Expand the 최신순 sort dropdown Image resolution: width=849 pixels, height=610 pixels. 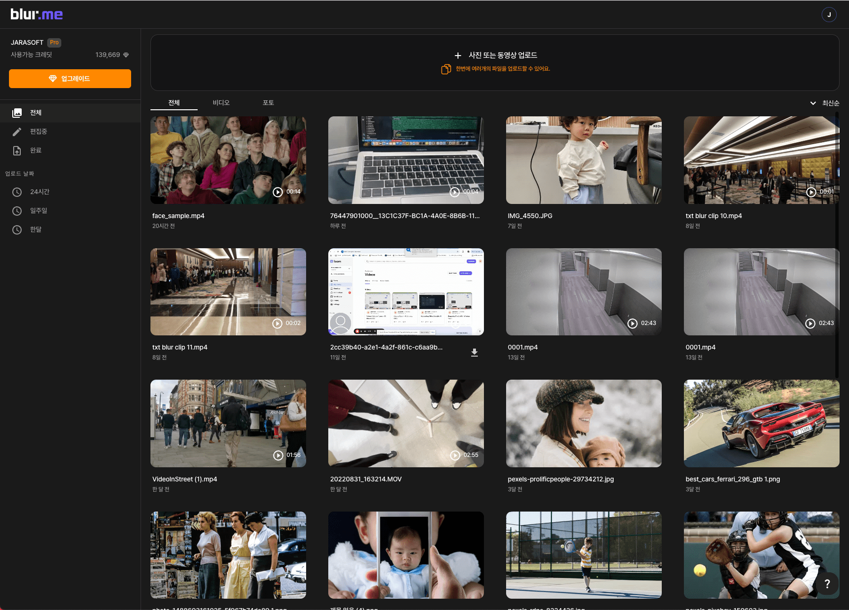coord(824,103)
